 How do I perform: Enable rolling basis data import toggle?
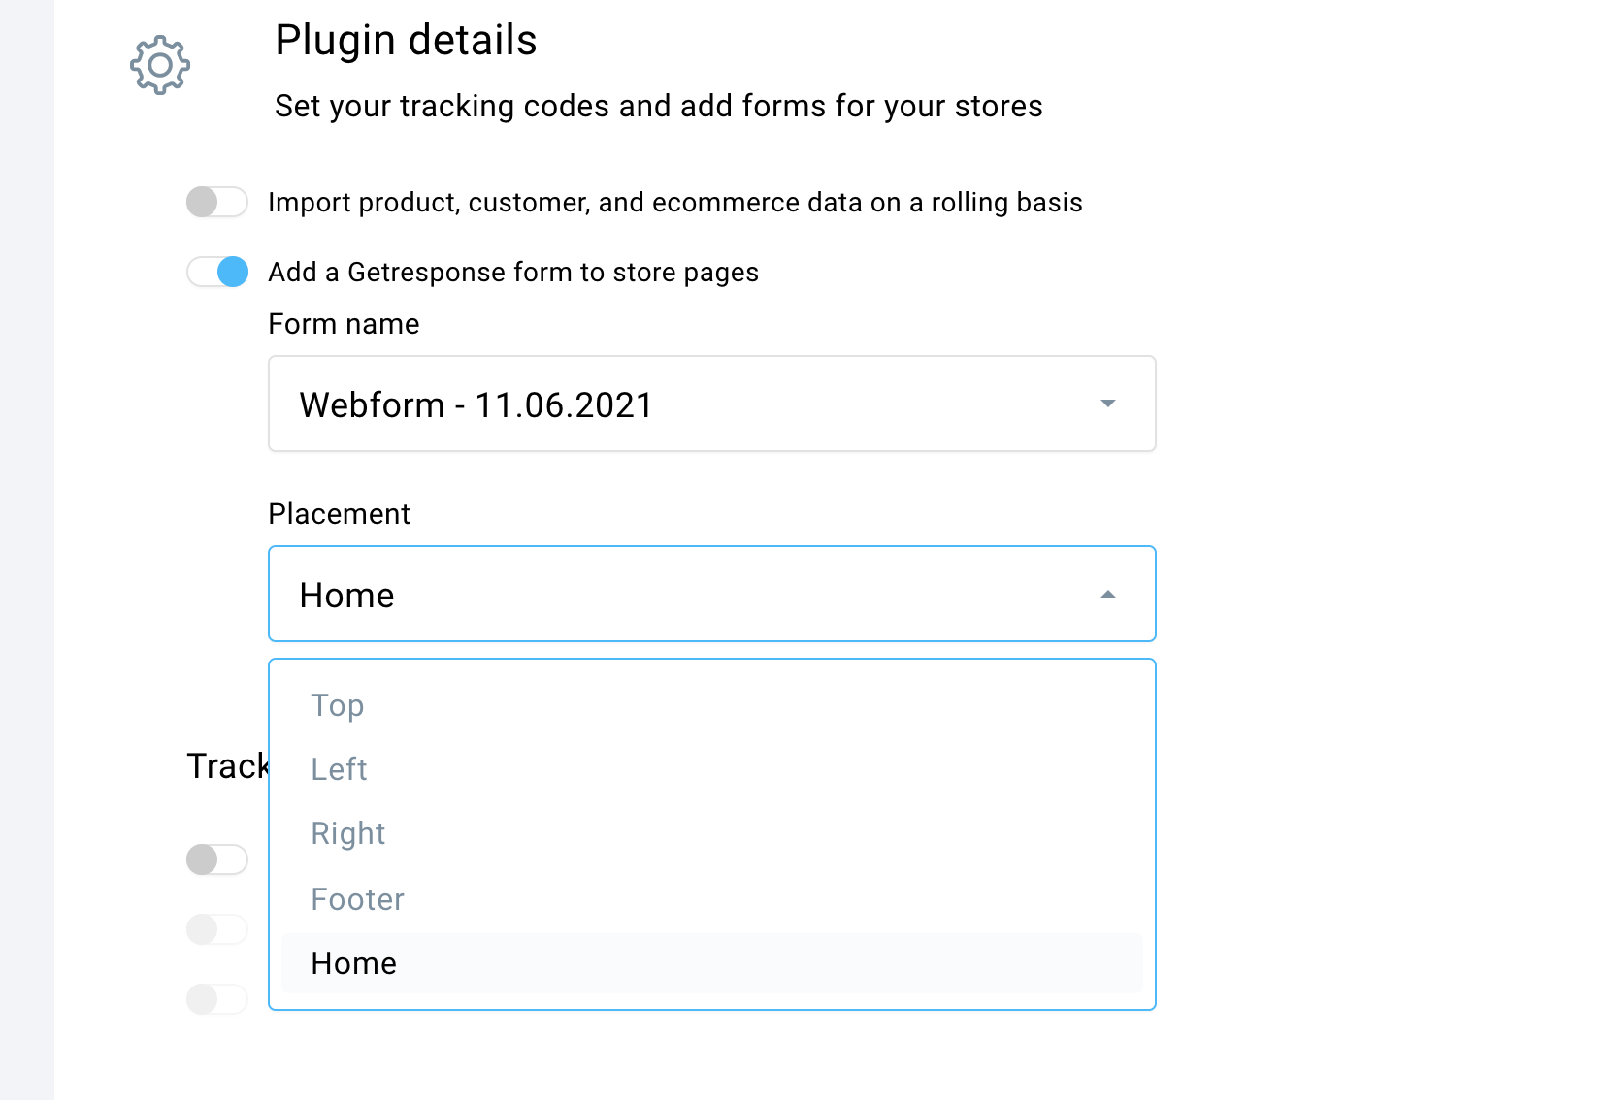click(217, 202)
